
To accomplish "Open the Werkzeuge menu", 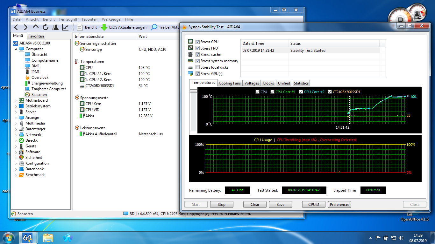I will 111,19.
